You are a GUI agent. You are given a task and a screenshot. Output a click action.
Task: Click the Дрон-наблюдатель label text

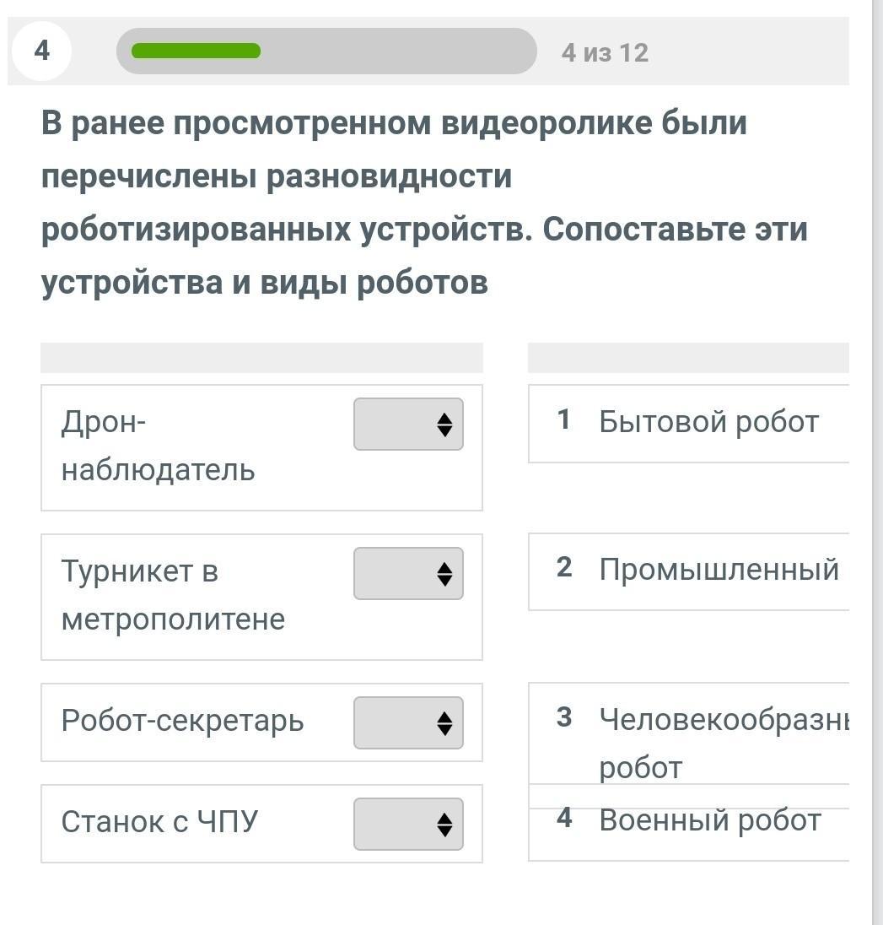pyautogui.click(x=158, y=446)
